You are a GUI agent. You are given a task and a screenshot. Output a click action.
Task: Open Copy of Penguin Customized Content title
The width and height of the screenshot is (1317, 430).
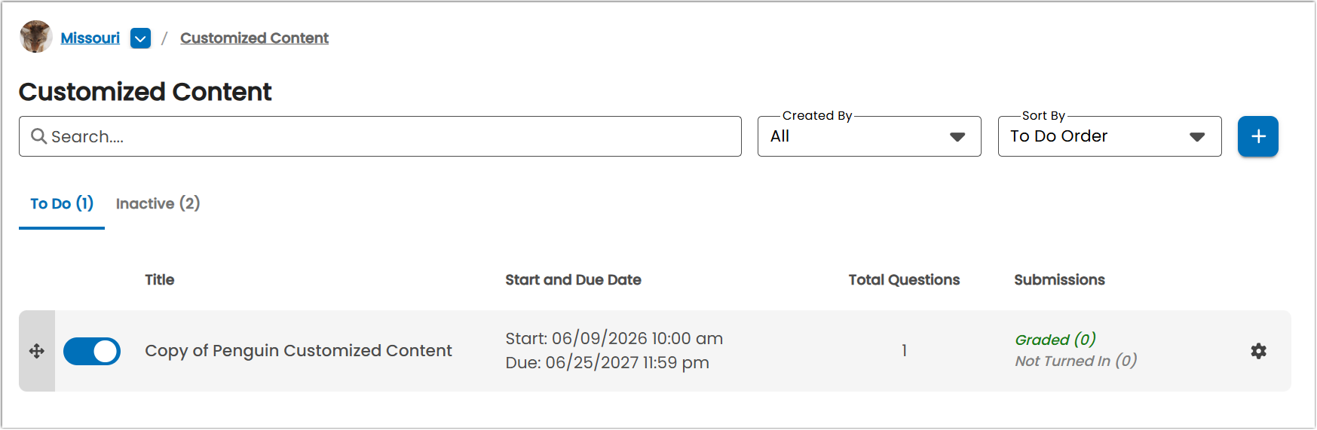pos(299,351)
